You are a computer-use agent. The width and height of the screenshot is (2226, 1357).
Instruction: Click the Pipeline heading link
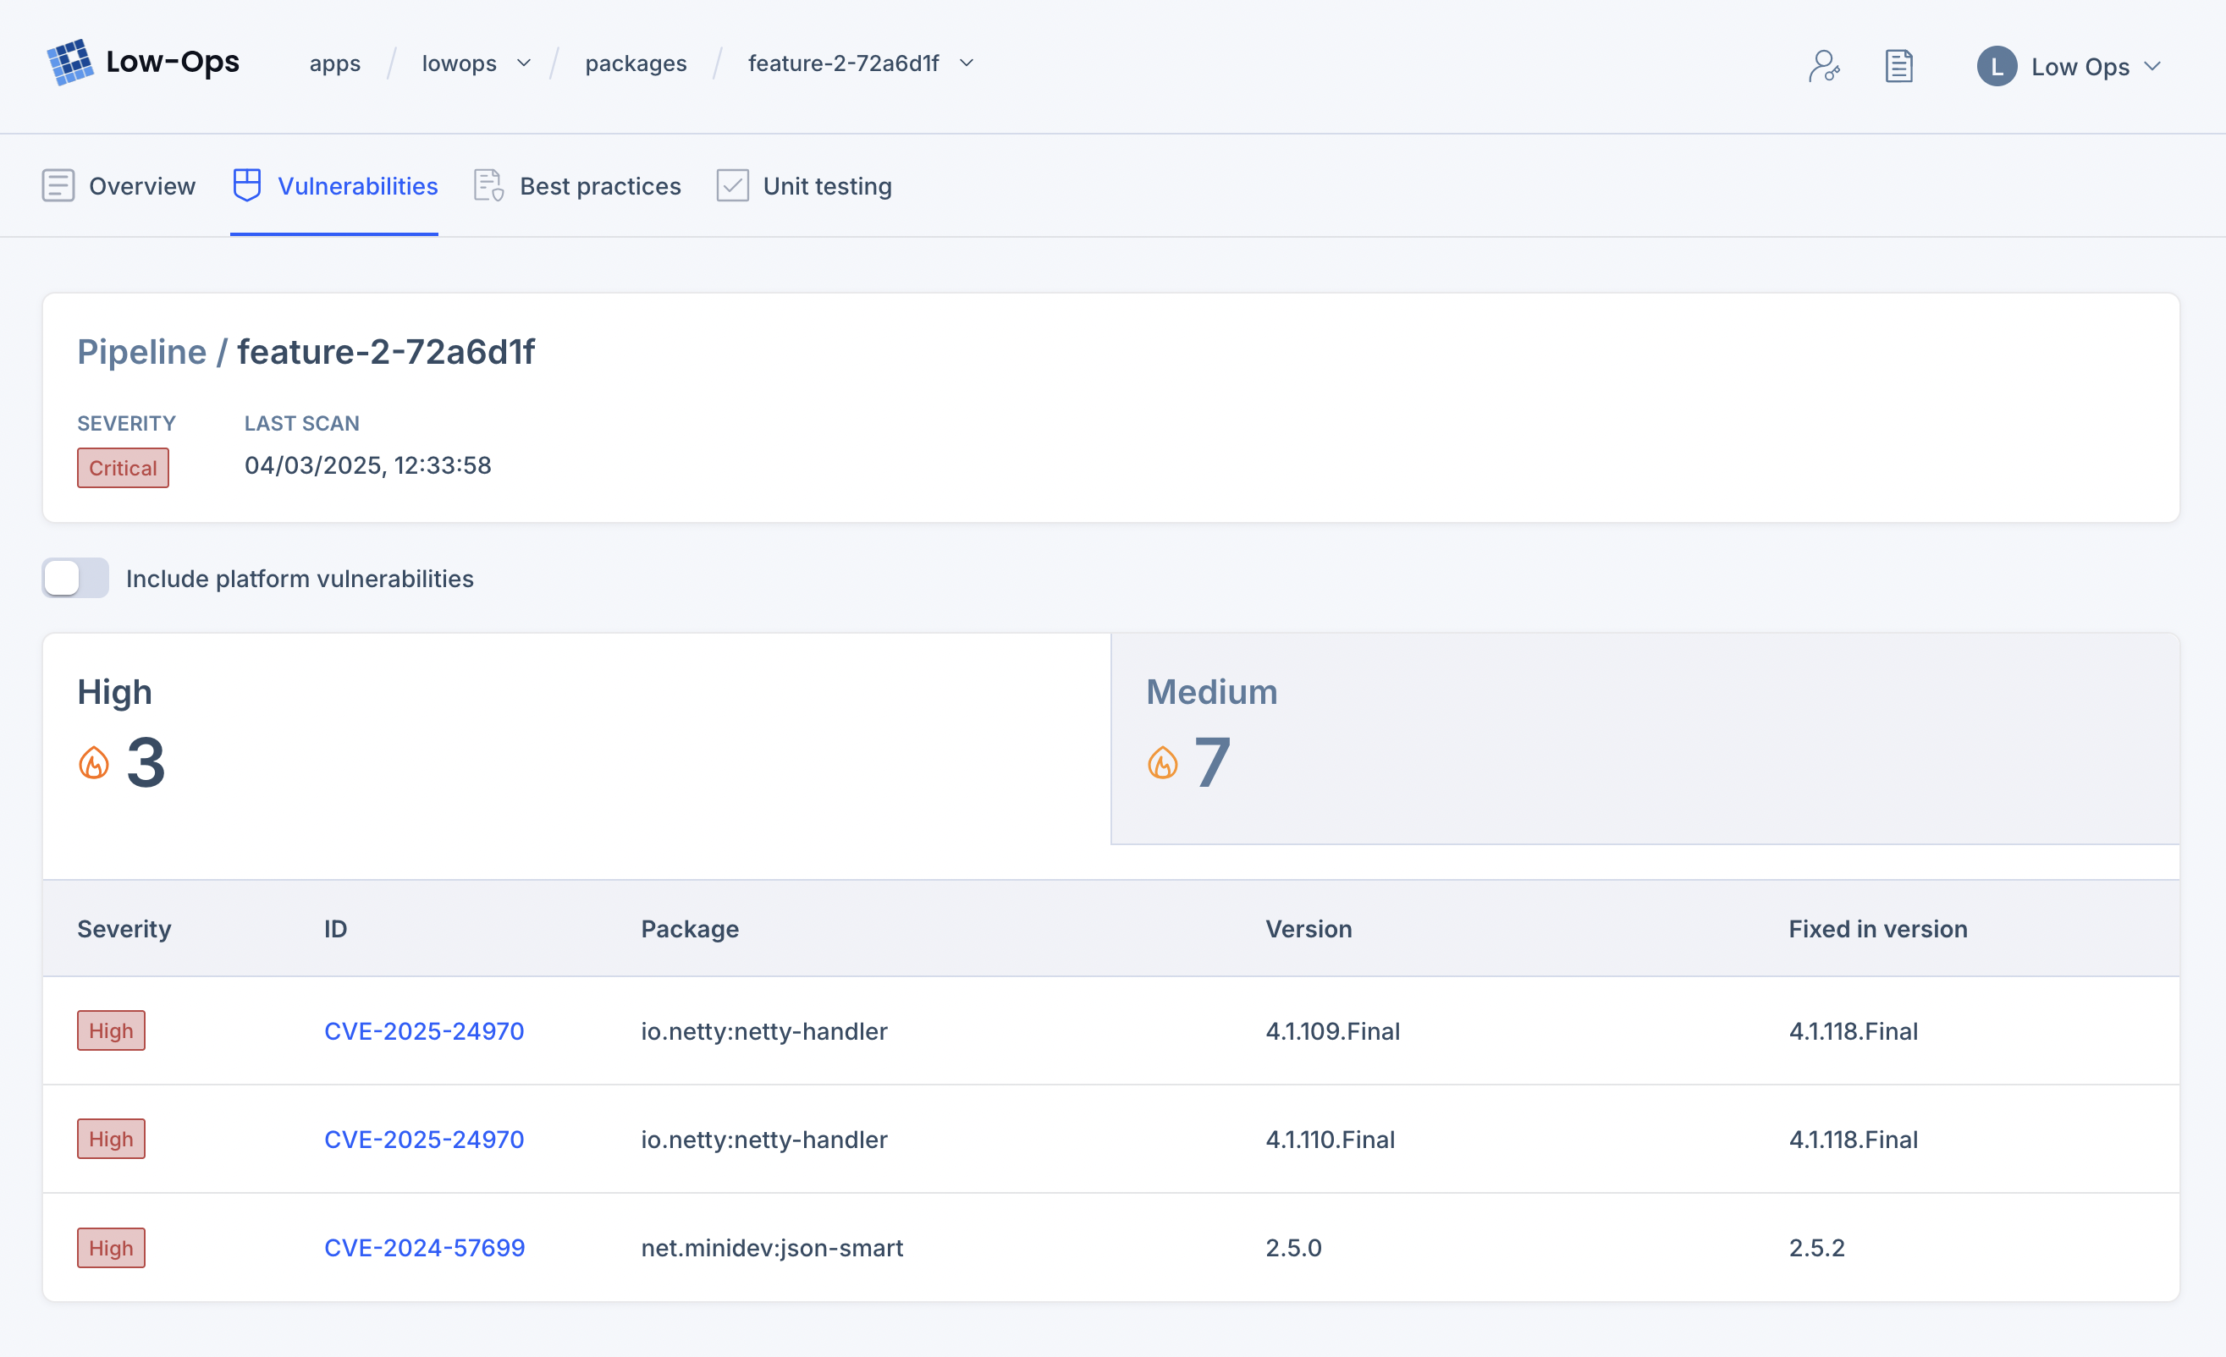[142, 352]
